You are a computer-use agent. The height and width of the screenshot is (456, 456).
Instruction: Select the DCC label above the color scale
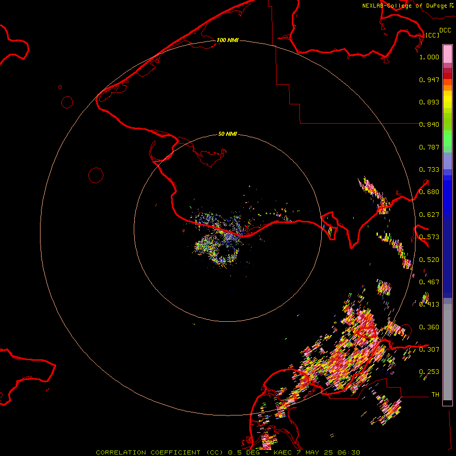(x=445, y=30)
